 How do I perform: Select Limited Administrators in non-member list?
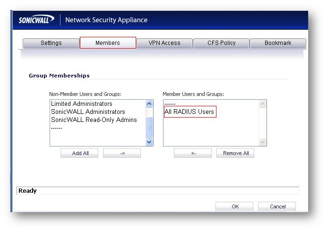coord(82,104)
